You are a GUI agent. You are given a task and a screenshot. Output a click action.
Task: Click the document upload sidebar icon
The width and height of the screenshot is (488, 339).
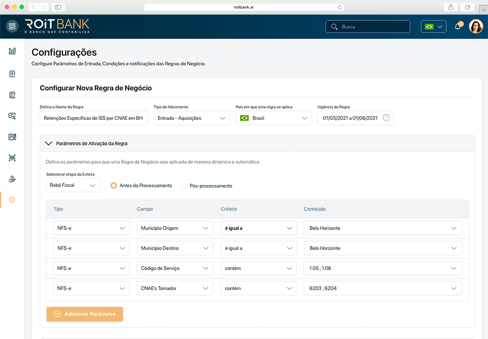tap(12, 74)
